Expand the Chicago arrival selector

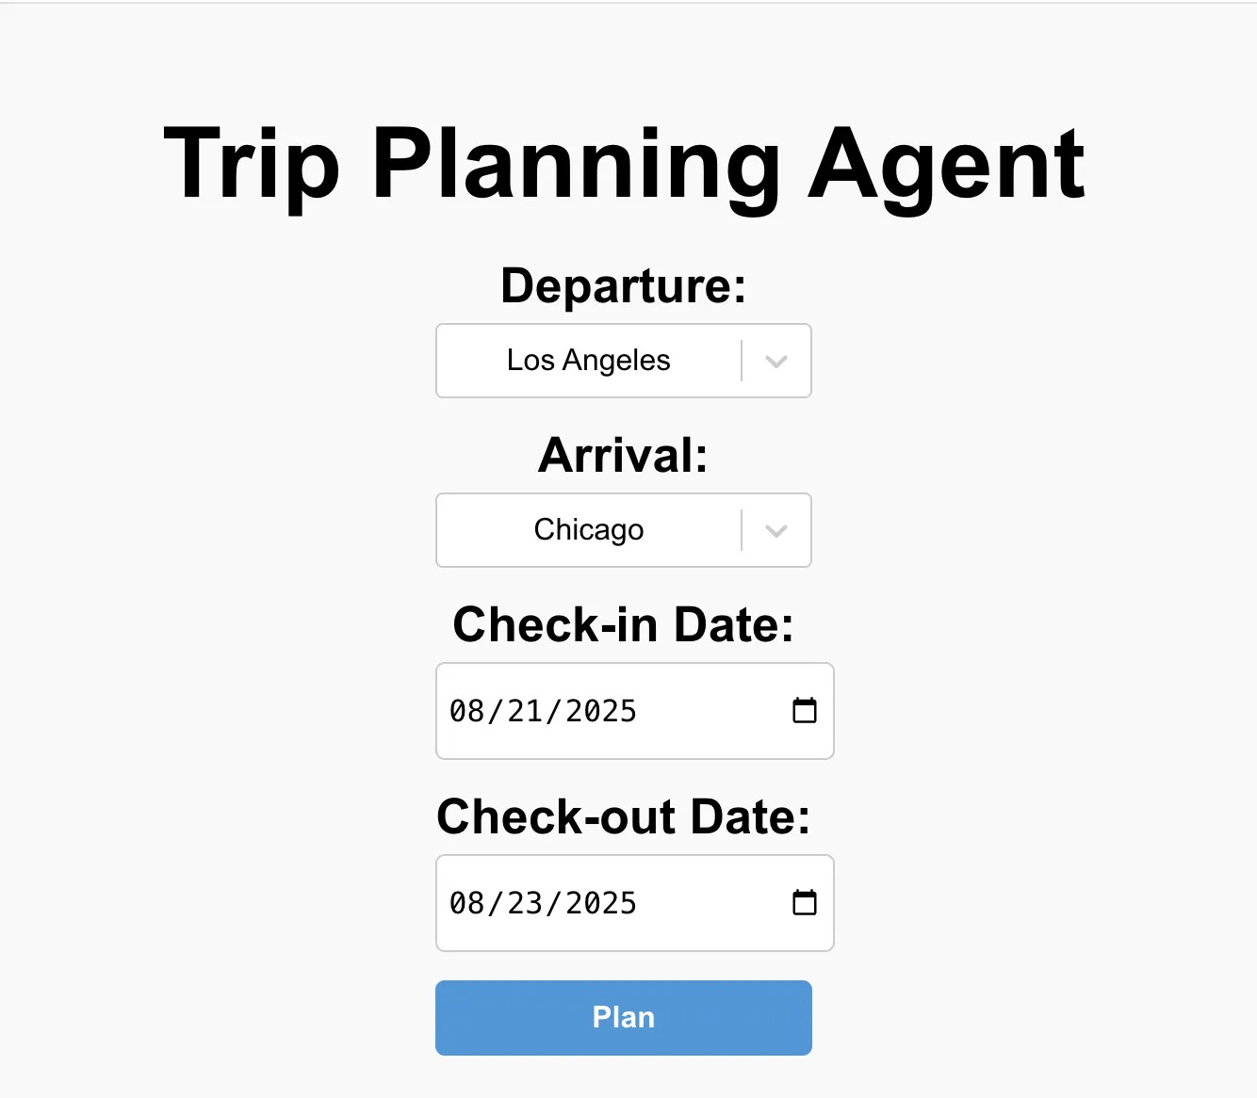(x=623, y=530)
